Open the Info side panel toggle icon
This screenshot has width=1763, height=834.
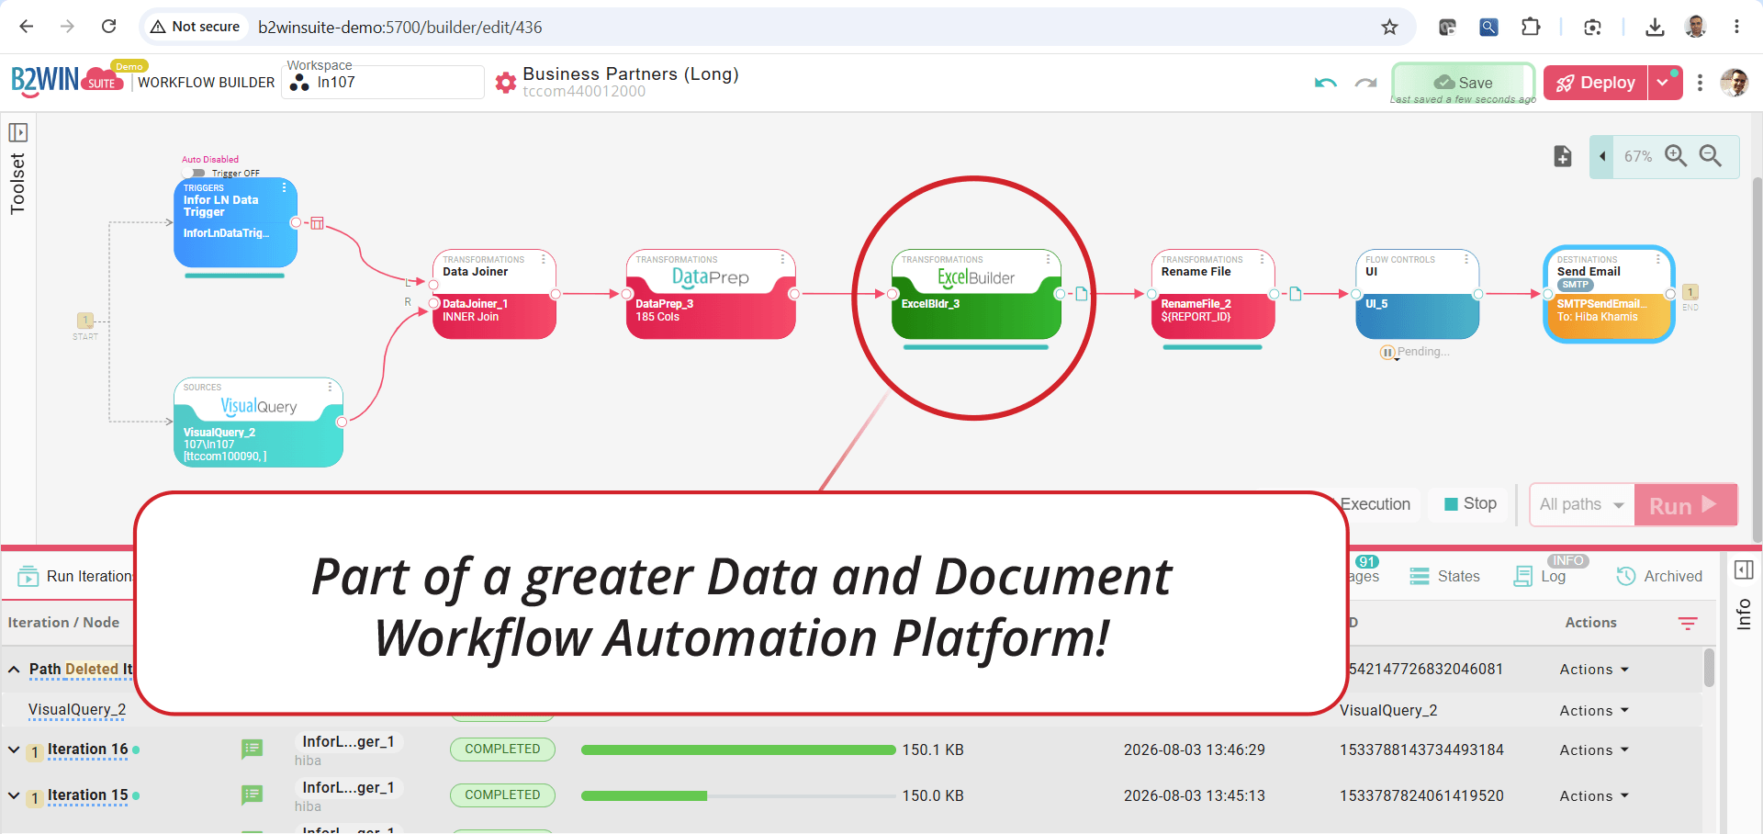pos(1744,570)
